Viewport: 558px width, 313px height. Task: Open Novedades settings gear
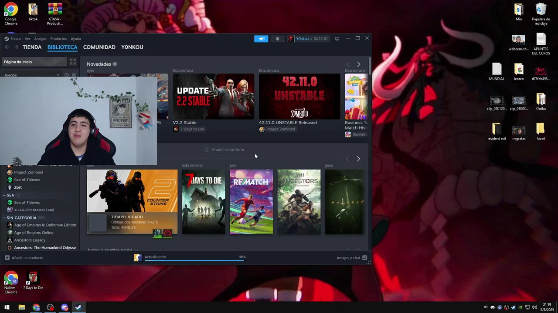coord(115,64)
